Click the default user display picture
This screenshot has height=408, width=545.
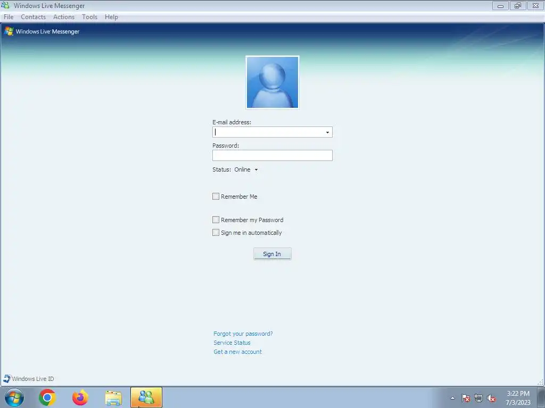(272, 82)
